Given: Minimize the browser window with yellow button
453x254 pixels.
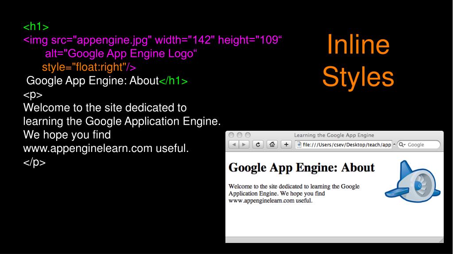Looking at the screenshot, I should pyautogui.click(x=240, y=135).
